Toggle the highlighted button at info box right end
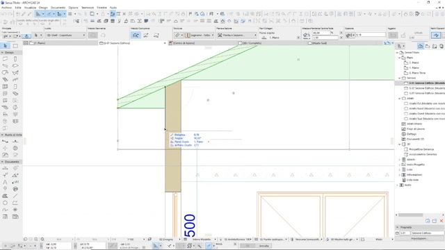The height and width of the screenshot is (250, 445). point(436,35)
